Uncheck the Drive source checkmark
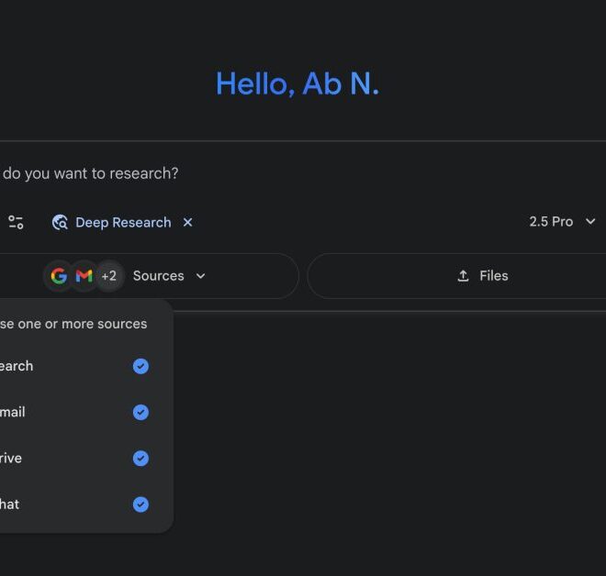This screenshot has width=606, height=576. coord(140,459)
